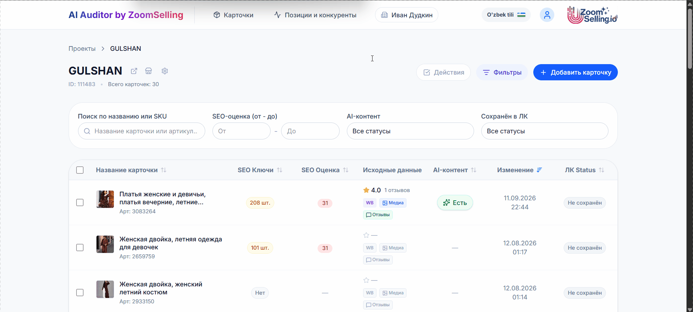Open the Сохранён в ЛК status dropdown
Image resolution: width=693 pixels, height=312 pixels.
click(544, 131)
